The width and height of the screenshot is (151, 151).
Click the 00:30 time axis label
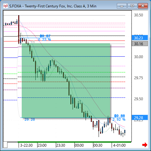(x=98, y=145)
